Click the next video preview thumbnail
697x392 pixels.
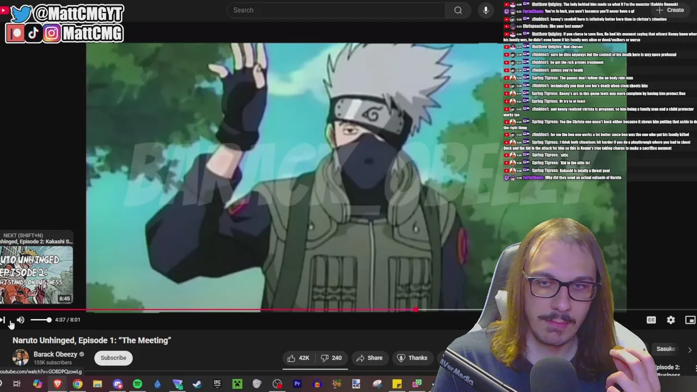coord(36,275)
